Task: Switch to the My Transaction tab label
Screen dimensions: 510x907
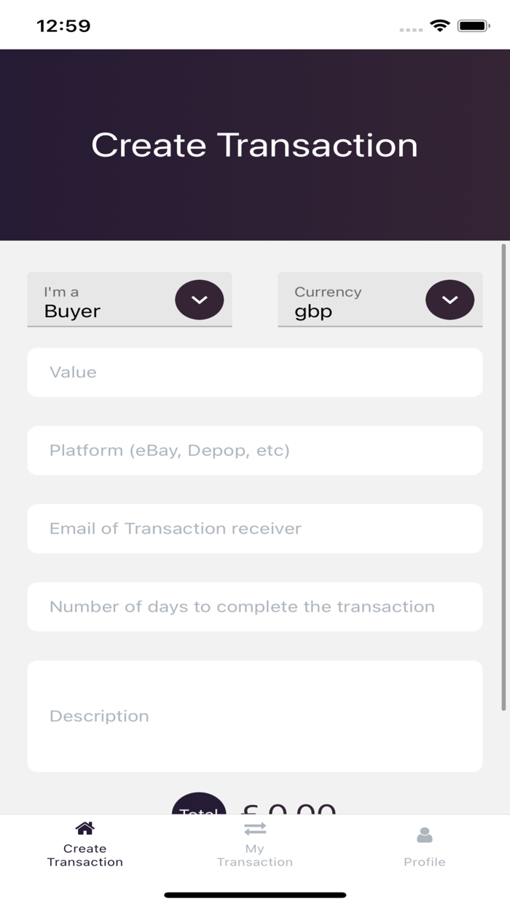Action: (255, 855)
